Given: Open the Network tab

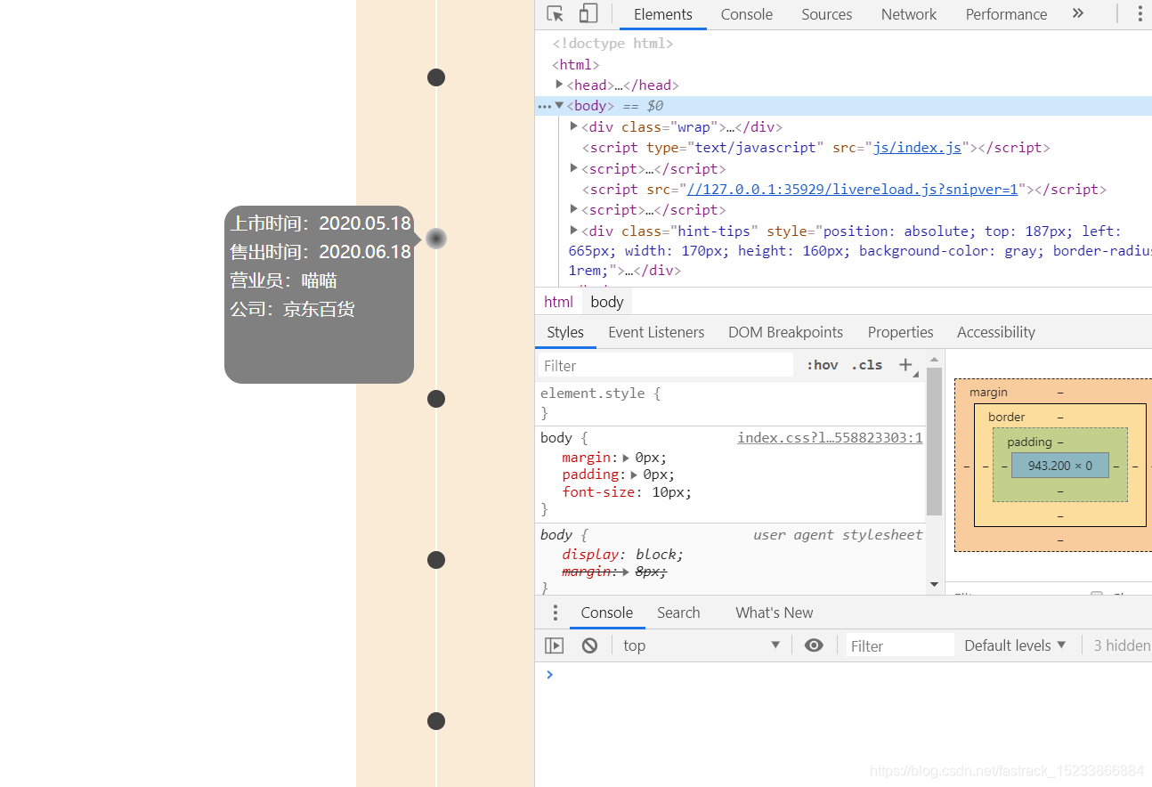Looking at the screenshot, I should point(908,14).
